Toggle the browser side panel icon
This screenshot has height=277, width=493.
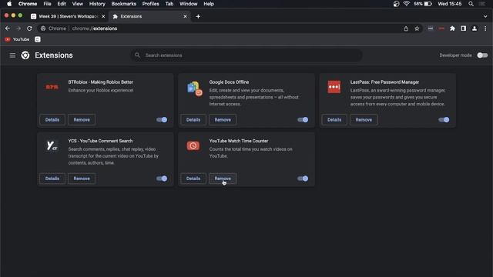pyautogui.click(x=464, y=28)
